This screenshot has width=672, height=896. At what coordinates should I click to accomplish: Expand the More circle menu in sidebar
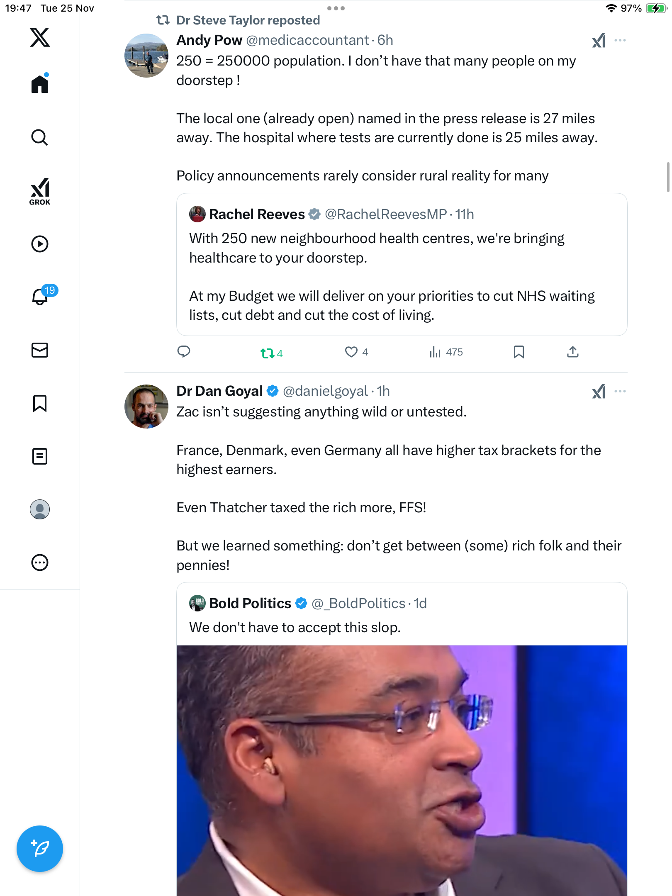coord(40,562)
